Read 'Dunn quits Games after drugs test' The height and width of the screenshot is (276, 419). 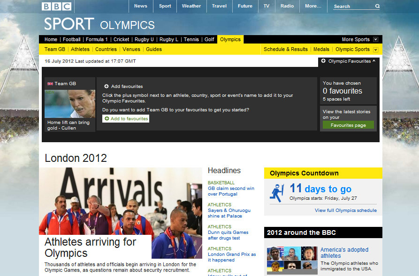coord(228,235)
